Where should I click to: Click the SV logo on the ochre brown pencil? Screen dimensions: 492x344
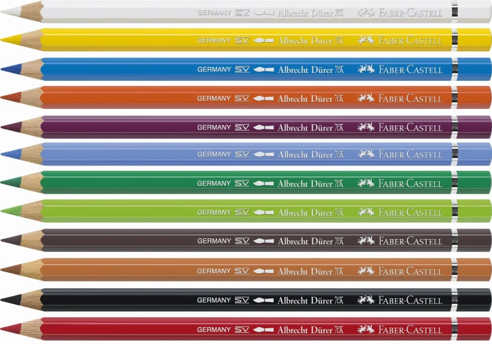click(242, 271)
